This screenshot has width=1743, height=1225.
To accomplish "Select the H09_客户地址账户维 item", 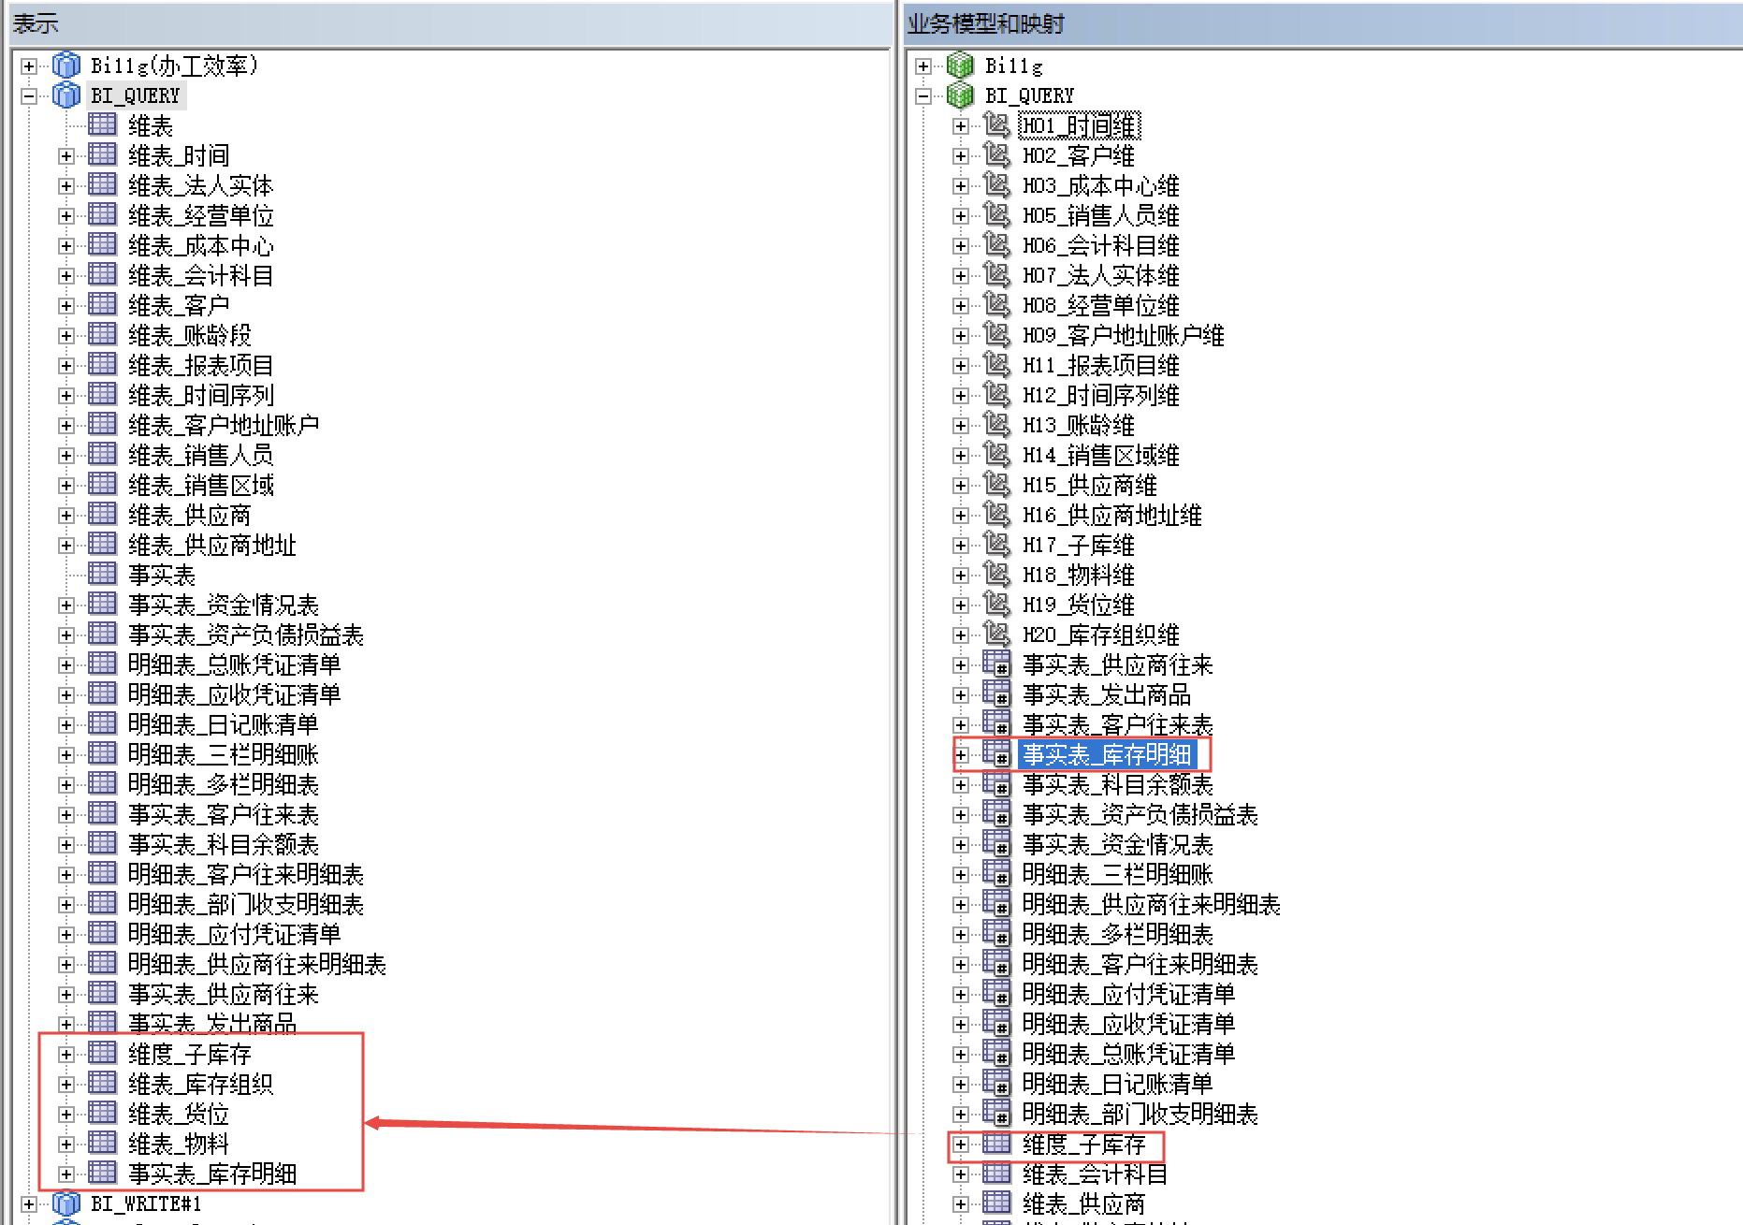I will click(1123, 335).
